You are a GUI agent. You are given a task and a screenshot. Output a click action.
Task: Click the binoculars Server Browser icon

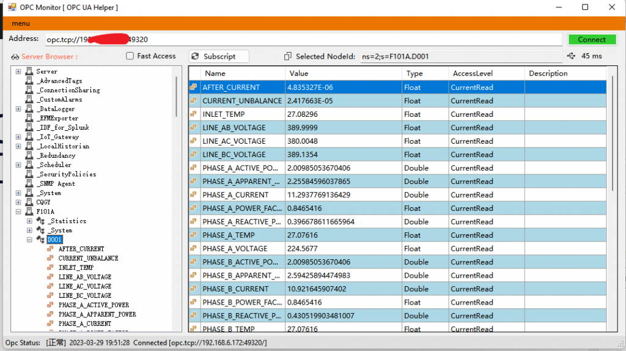click(15, 57)
